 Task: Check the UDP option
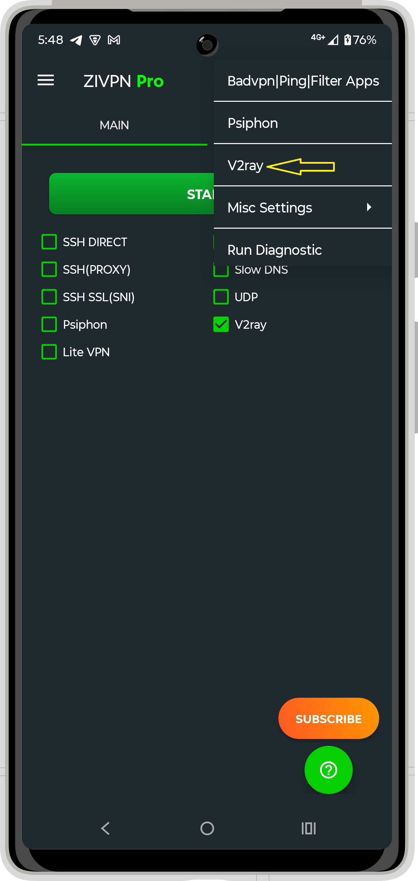221,296
